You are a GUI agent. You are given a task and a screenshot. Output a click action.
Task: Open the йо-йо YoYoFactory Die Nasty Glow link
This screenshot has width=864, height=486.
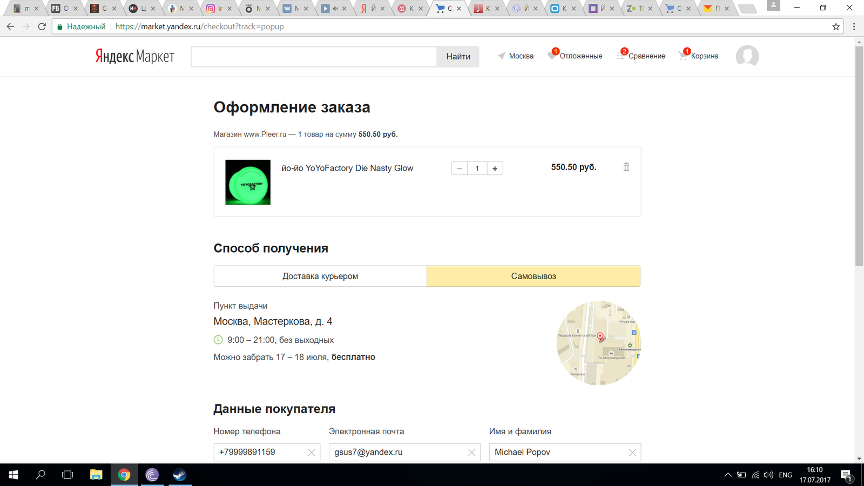click(x=347, y=168)
